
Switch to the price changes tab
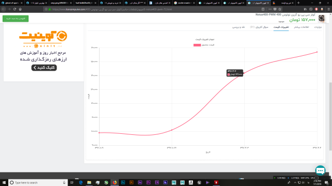(x=281, y=27)
